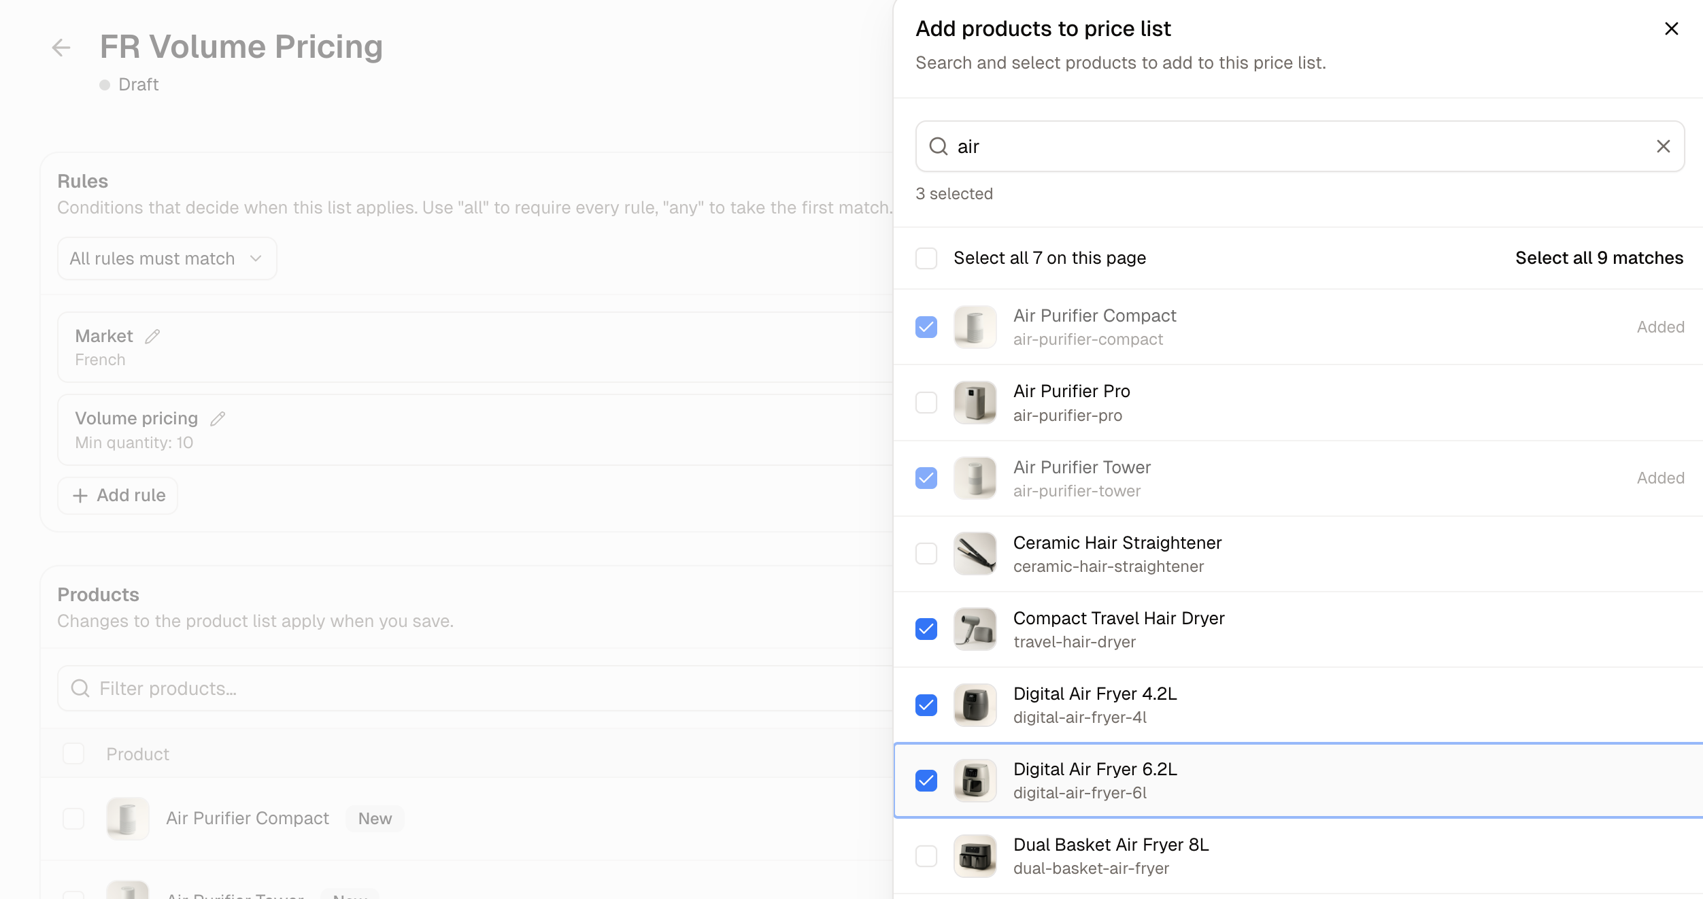Click 'Dual Basket Air Fryer 8L' product name
Image resolution: width=1703 pixels, height=899 pixels.
(x=1111, y=845)
